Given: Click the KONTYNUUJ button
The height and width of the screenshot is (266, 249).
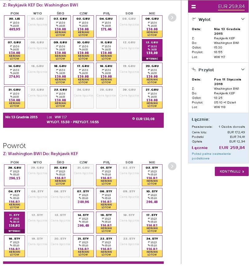Looking at the screenshot, I should point(231,171).
